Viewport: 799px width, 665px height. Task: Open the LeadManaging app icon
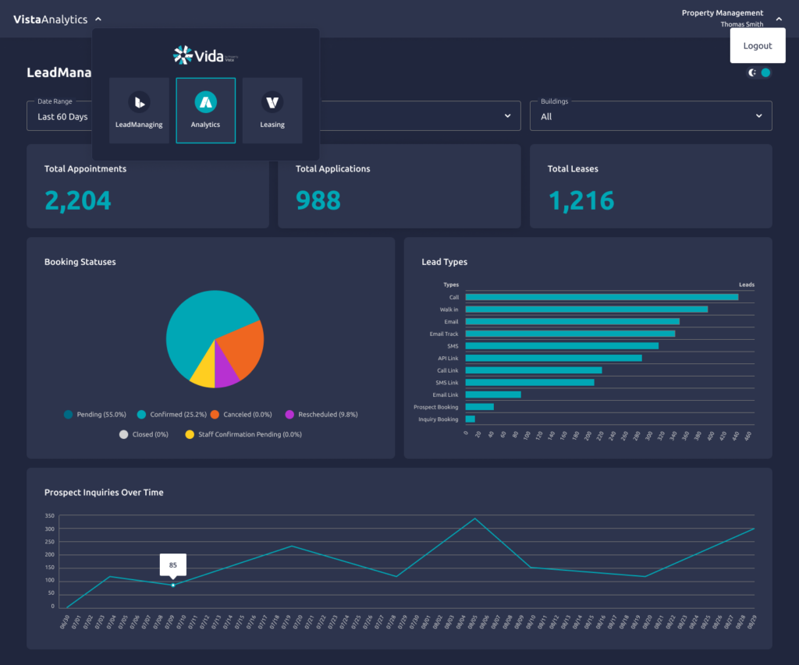[139, 110]
